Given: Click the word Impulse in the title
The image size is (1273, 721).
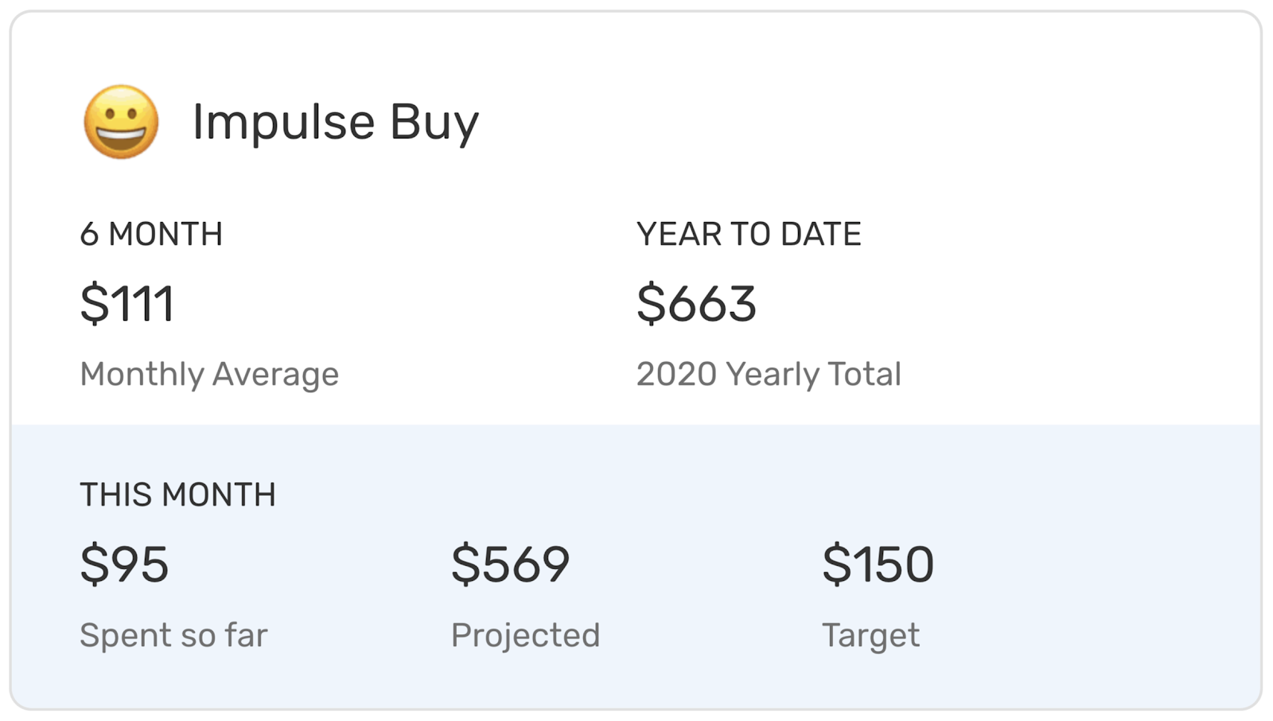Looking at the screenshot, I should tap(283, 123).
